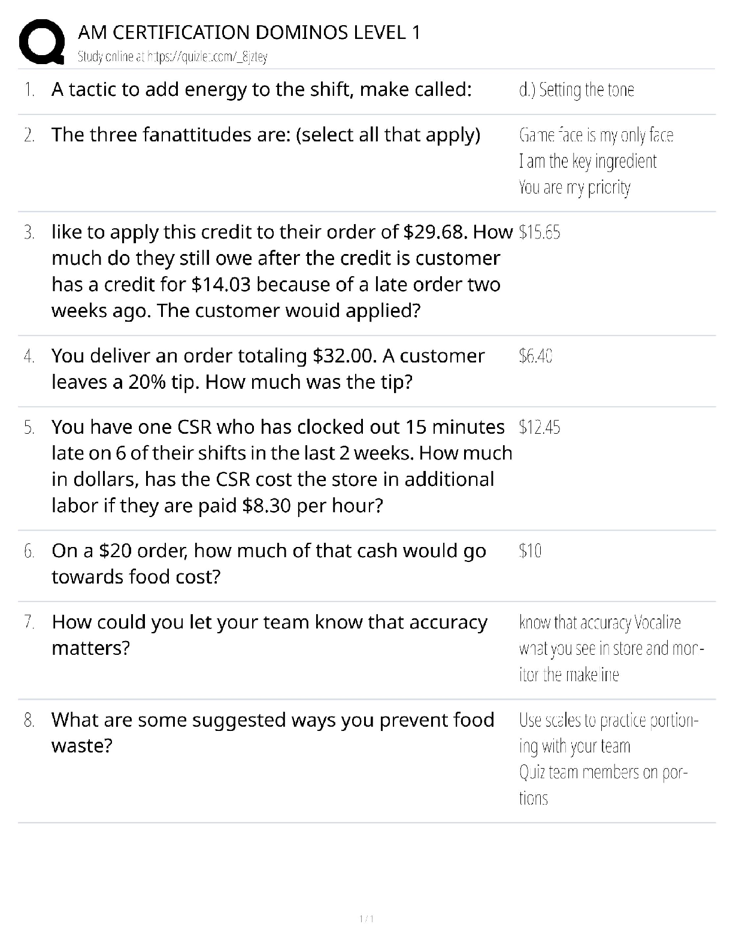The height and width of the screenshot is (949, 733).
Task: Select the 'accuracy matters' question 7
Action: coord(269,634)
